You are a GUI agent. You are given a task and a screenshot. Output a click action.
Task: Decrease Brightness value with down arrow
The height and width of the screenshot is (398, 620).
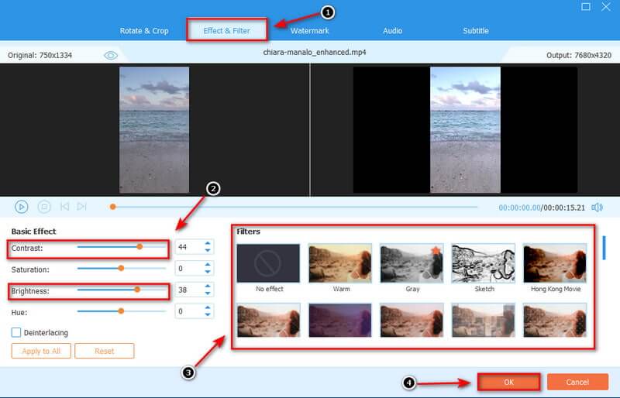(x=208, y=293)
